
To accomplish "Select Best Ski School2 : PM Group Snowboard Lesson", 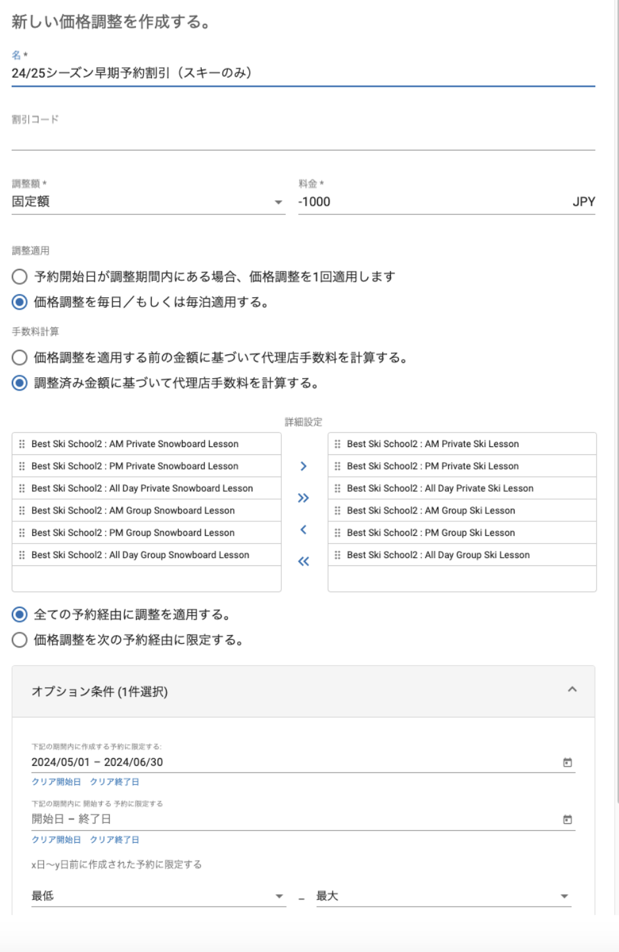I will (x=147, y=533).
